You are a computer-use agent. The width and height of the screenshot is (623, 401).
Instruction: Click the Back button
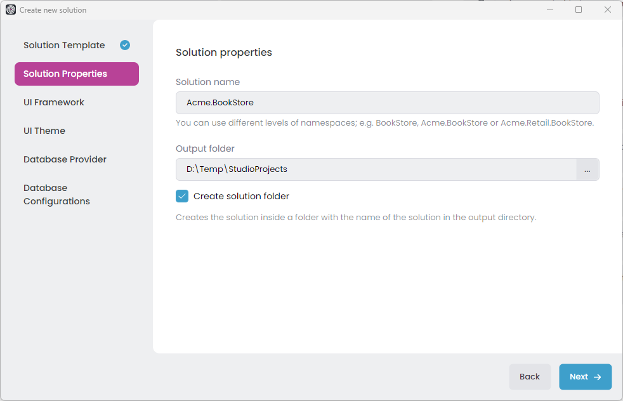click(x=530, y=377)
